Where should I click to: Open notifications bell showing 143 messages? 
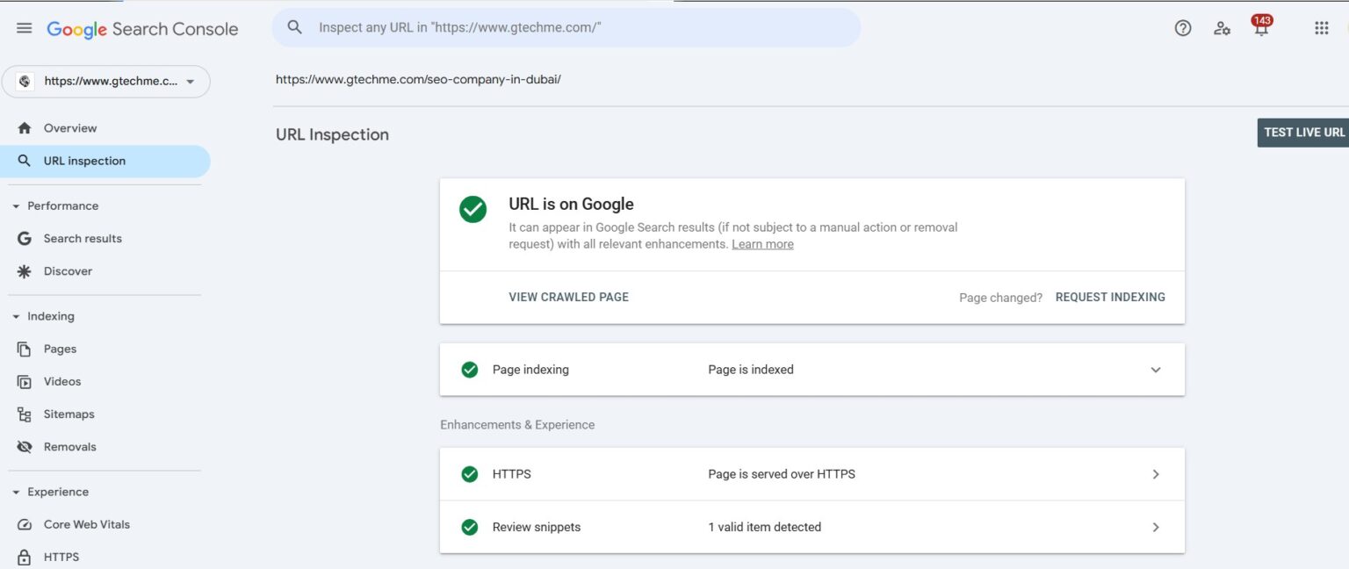pos(1260,28)
